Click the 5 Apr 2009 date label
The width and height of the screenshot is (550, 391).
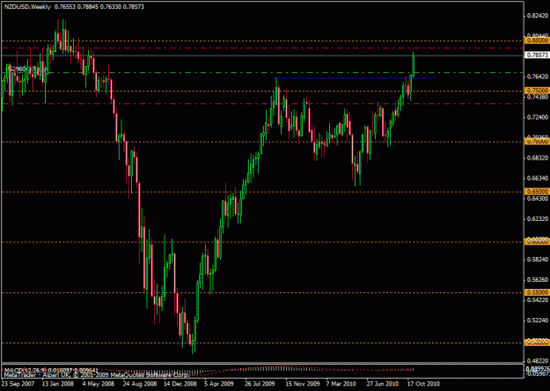[x=219, y=384]
